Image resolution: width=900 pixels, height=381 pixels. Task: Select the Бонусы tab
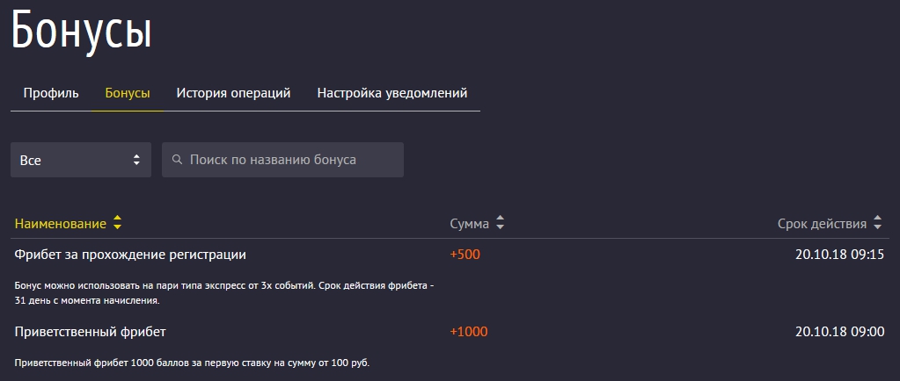127,93
